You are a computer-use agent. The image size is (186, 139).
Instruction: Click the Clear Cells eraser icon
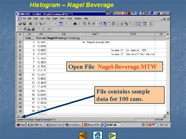49,29
